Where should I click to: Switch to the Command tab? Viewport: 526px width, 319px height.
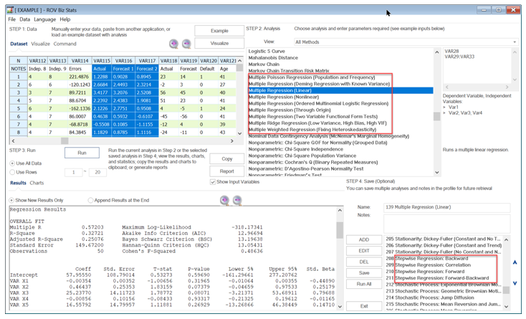tap(64, 44)
